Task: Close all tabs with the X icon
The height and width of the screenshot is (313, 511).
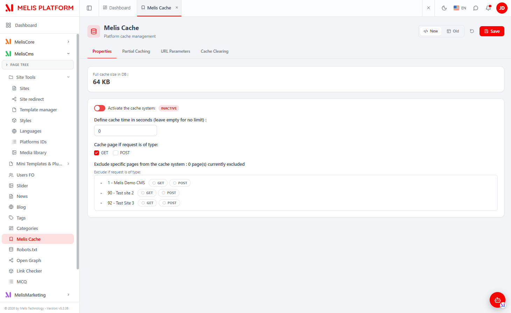Action: (428, 8)
